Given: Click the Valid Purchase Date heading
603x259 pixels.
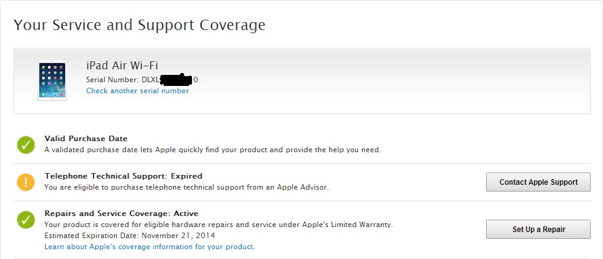Looking at the screenshot, I should tap(86, 139).
